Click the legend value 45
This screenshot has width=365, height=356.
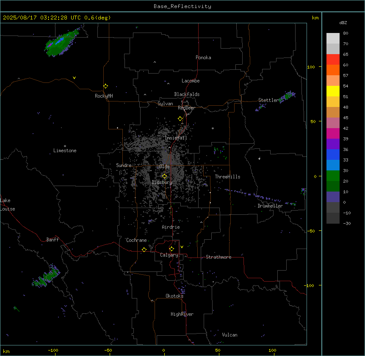click(x=346, y=118)
